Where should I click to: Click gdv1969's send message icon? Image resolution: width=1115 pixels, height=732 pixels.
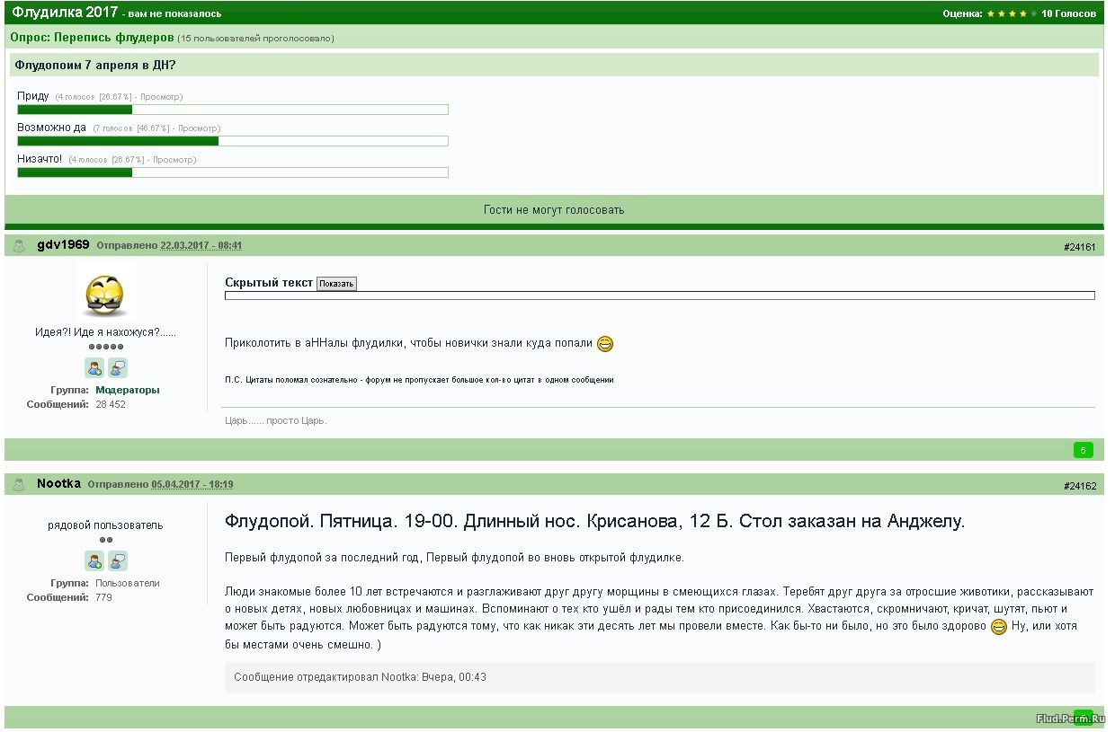118,367
